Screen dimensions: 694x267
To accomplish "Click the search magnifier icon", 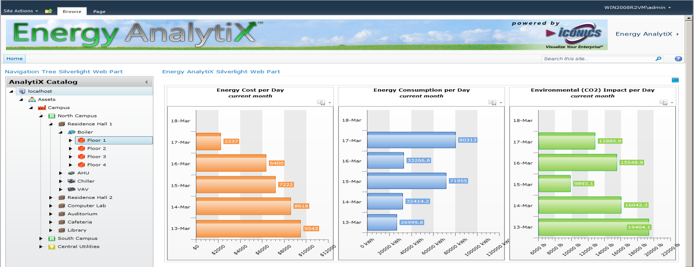I will (x=658, y=59).
